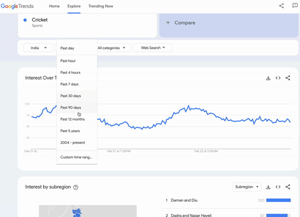
Task: Download Interest Over Time data as CSV
Action: [268, 78]
